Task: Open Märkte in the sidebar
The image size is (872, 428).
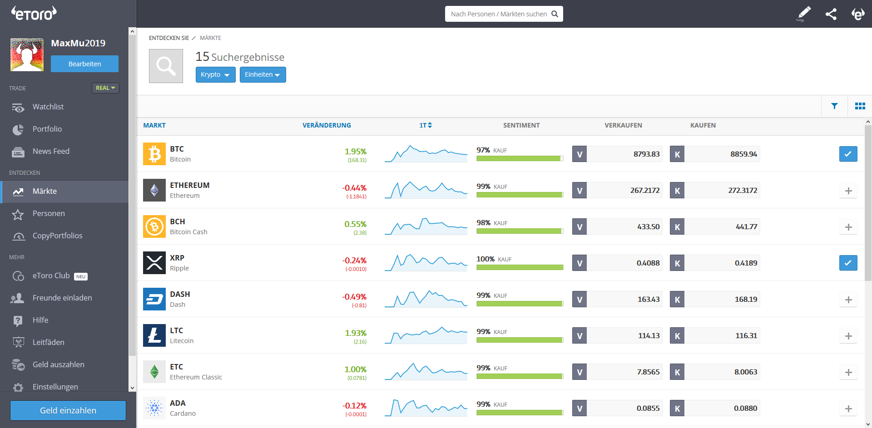Action: click(64, 192)
